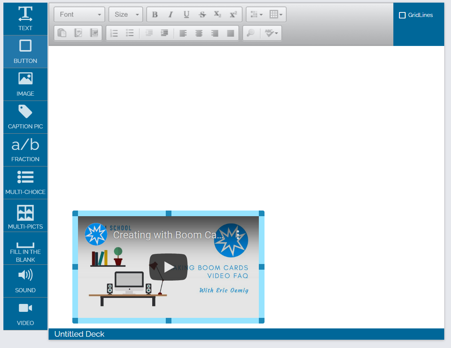Open the special characters dropdown
Image resolution: width=451 pixels, height=348 pixels.
(256, 14)
